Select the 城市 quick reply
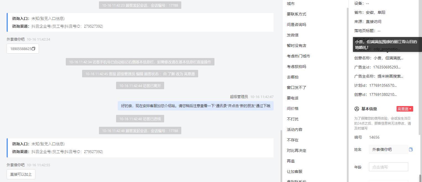This screenshot has width=422, height=182. (291, 4)
